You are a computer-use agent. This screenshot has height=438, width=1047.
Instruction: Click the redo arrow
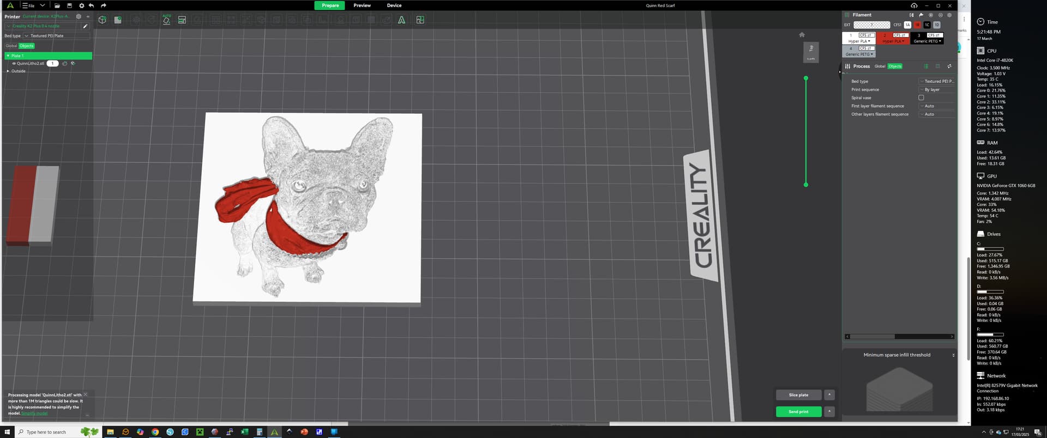pos(104,5)
